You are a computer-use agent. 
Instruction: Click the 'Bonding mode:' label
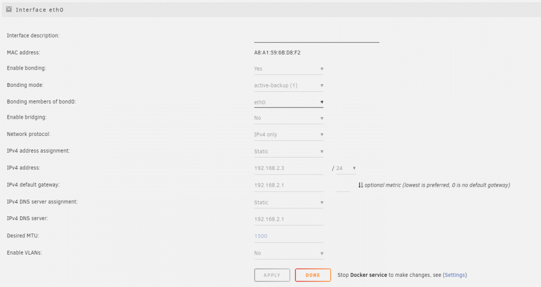pyautogui.click(x=25, y=85)
